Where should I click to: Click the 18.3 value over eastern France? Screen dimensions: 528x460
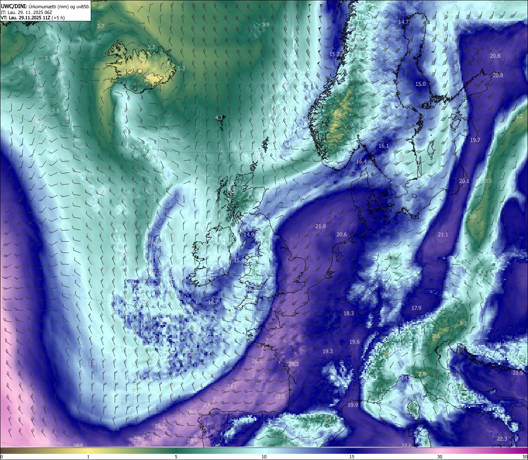pyautogui.click(x=349, y=313)
